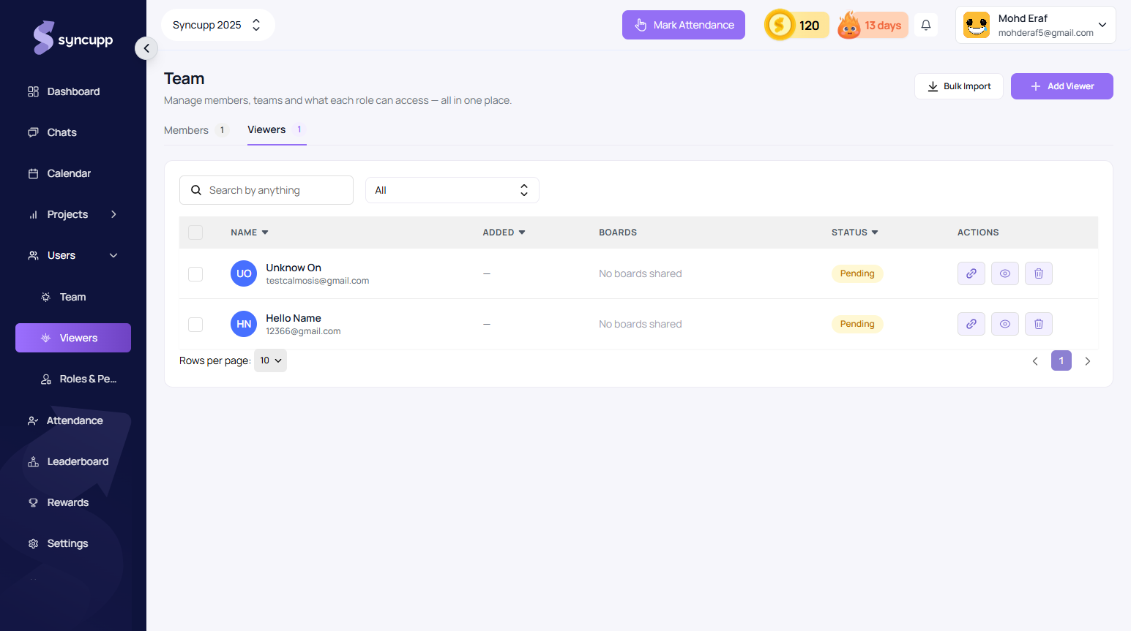Image resolution: width=1131 pixels, height=631 pixels.
Task: Click the Syncupp logo
Action: pos(72,37)
